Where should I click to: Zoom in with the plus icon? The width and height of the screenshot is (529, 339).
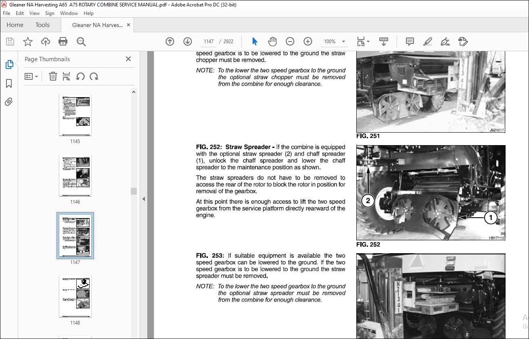(308, 42)
